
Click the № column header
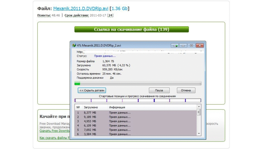pos(78,107)
